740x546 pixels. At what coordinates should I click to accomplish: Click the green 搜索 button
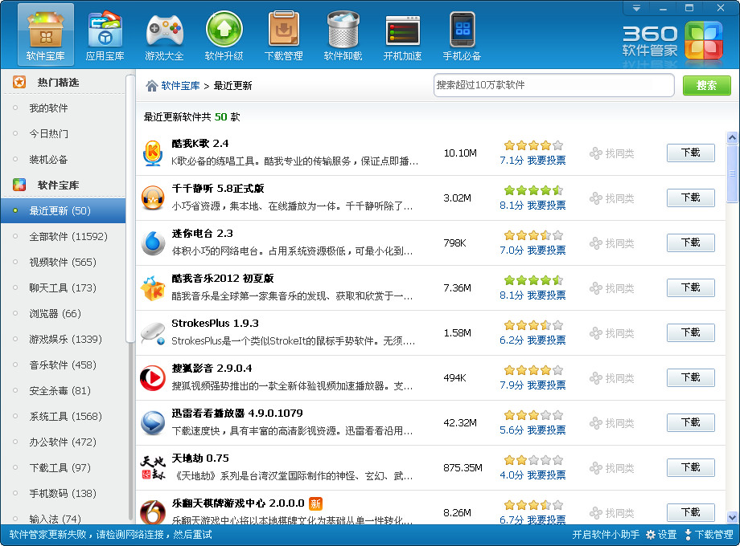(x=706, y=85)
